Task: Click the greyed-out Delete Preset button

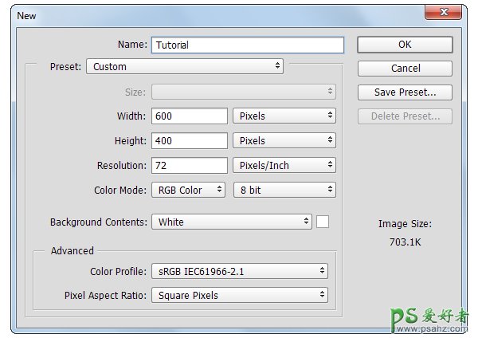Action: [405, 117]
